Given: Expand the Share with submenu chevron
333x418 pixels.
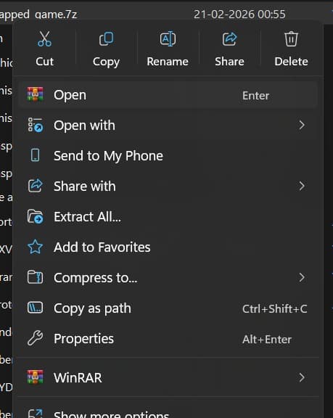Looking at the screenshot, I should (302, 186).
